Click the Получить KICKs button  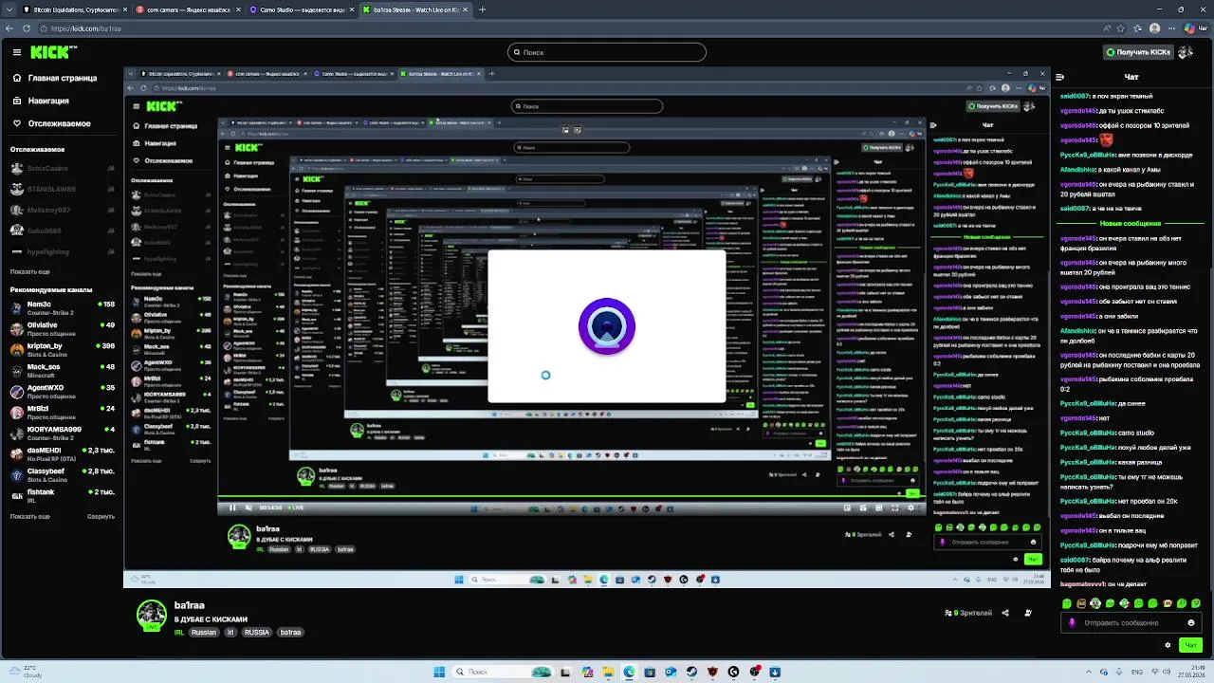1138,52
